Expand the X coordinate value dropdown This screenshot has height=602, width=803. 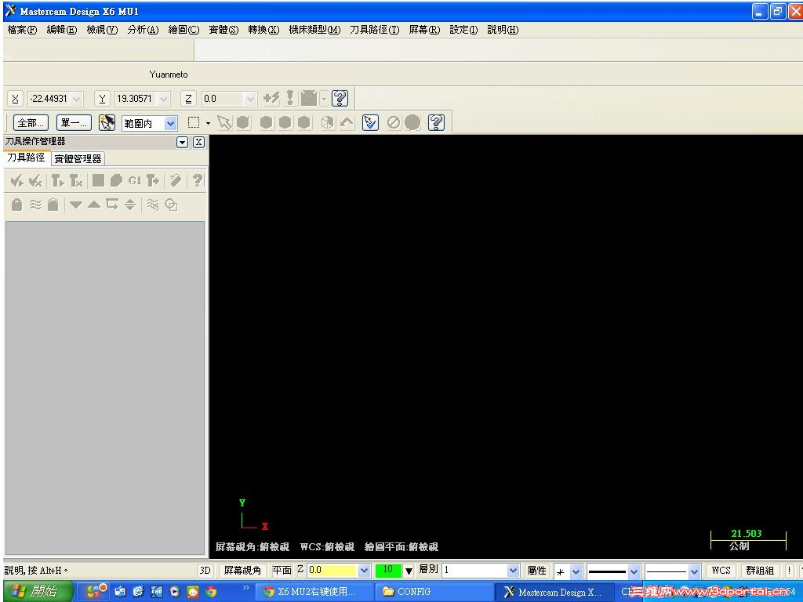click(x=76, y=99)
